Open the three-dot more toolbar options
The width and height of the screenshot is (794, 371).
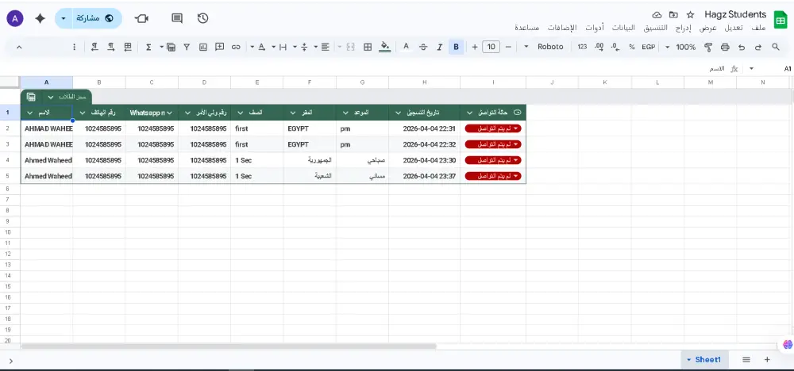pyautogui.click(x=75, y=47)
